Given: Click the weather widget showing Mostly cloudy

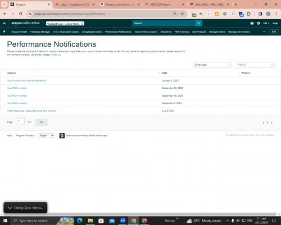Looking at the screenshot, I should point(204,220).
